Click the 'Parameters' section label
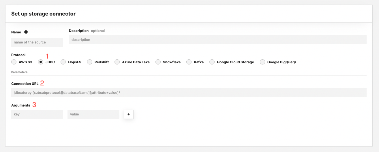This screenshot has height=152, width=379. 19,72
